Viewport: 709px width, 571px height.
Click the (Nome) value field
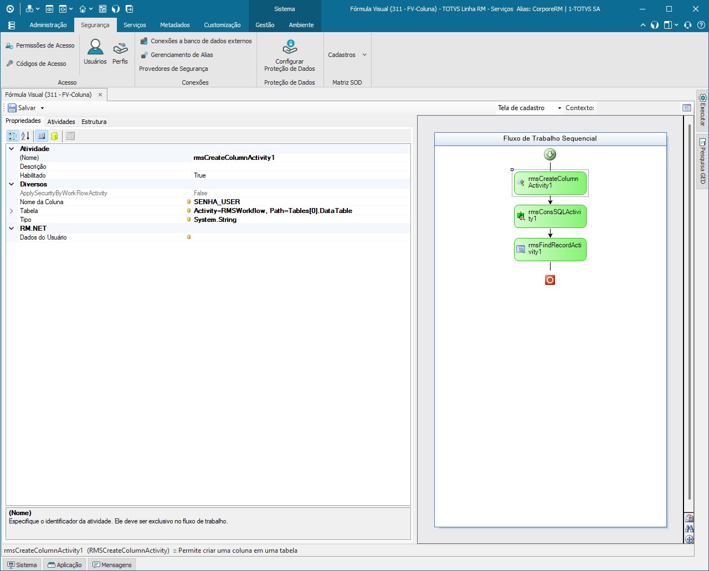(301, 158)
